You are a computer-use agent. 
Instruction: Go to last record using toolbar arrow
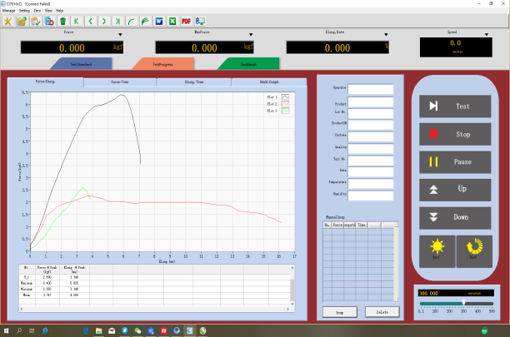pos(117,19)
